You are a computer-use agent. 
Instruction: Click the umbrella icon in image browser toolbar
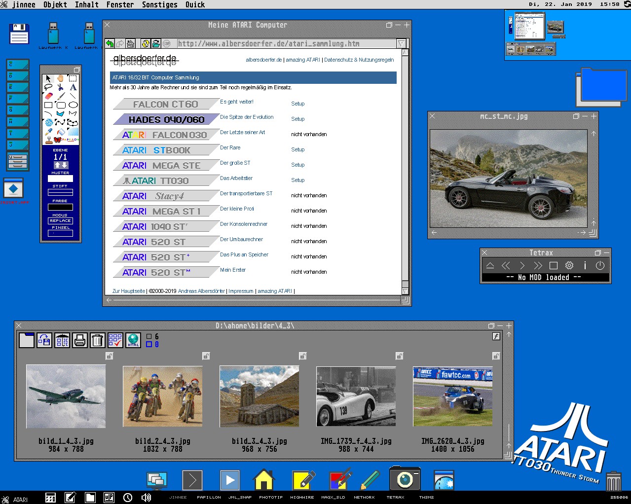pyautogui.click(x=62, y=340)
